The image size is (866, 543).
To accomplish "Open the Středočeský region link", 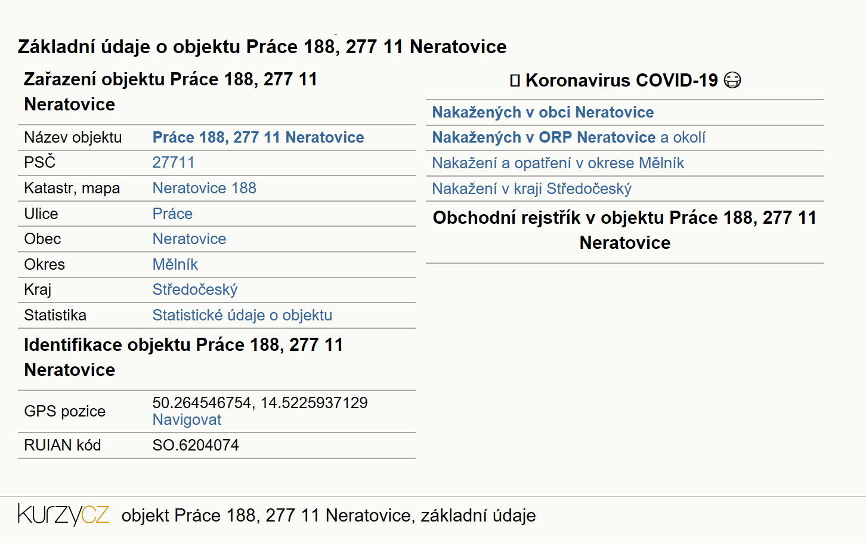I will [x=195, y=289].
